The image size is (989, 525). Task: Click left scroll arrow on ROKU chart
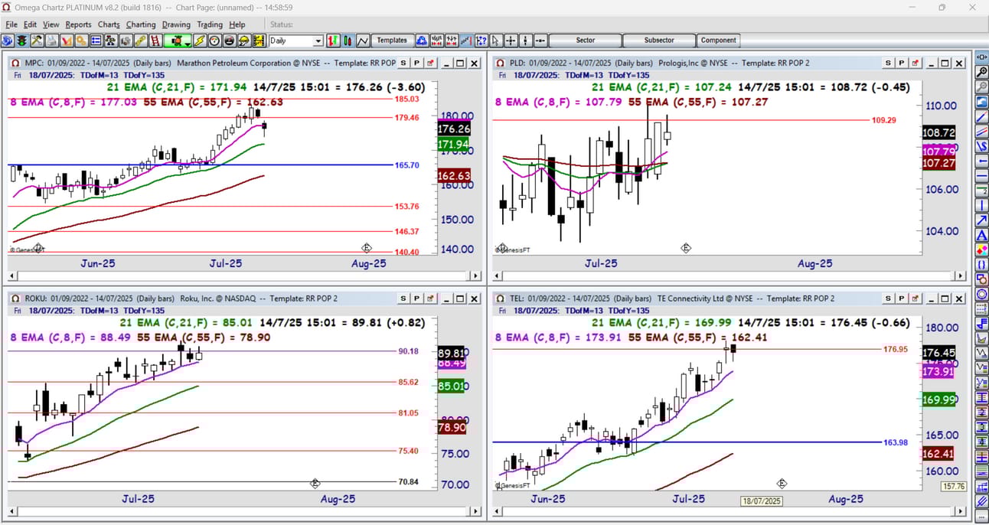13,511
